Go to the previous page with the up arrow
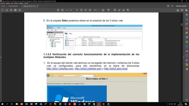Viewport: 189px width, 106px height. (x=58, y=10)
